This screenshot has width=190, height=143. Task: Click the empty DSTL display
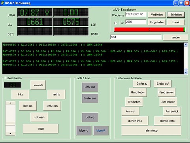point(35,31)
